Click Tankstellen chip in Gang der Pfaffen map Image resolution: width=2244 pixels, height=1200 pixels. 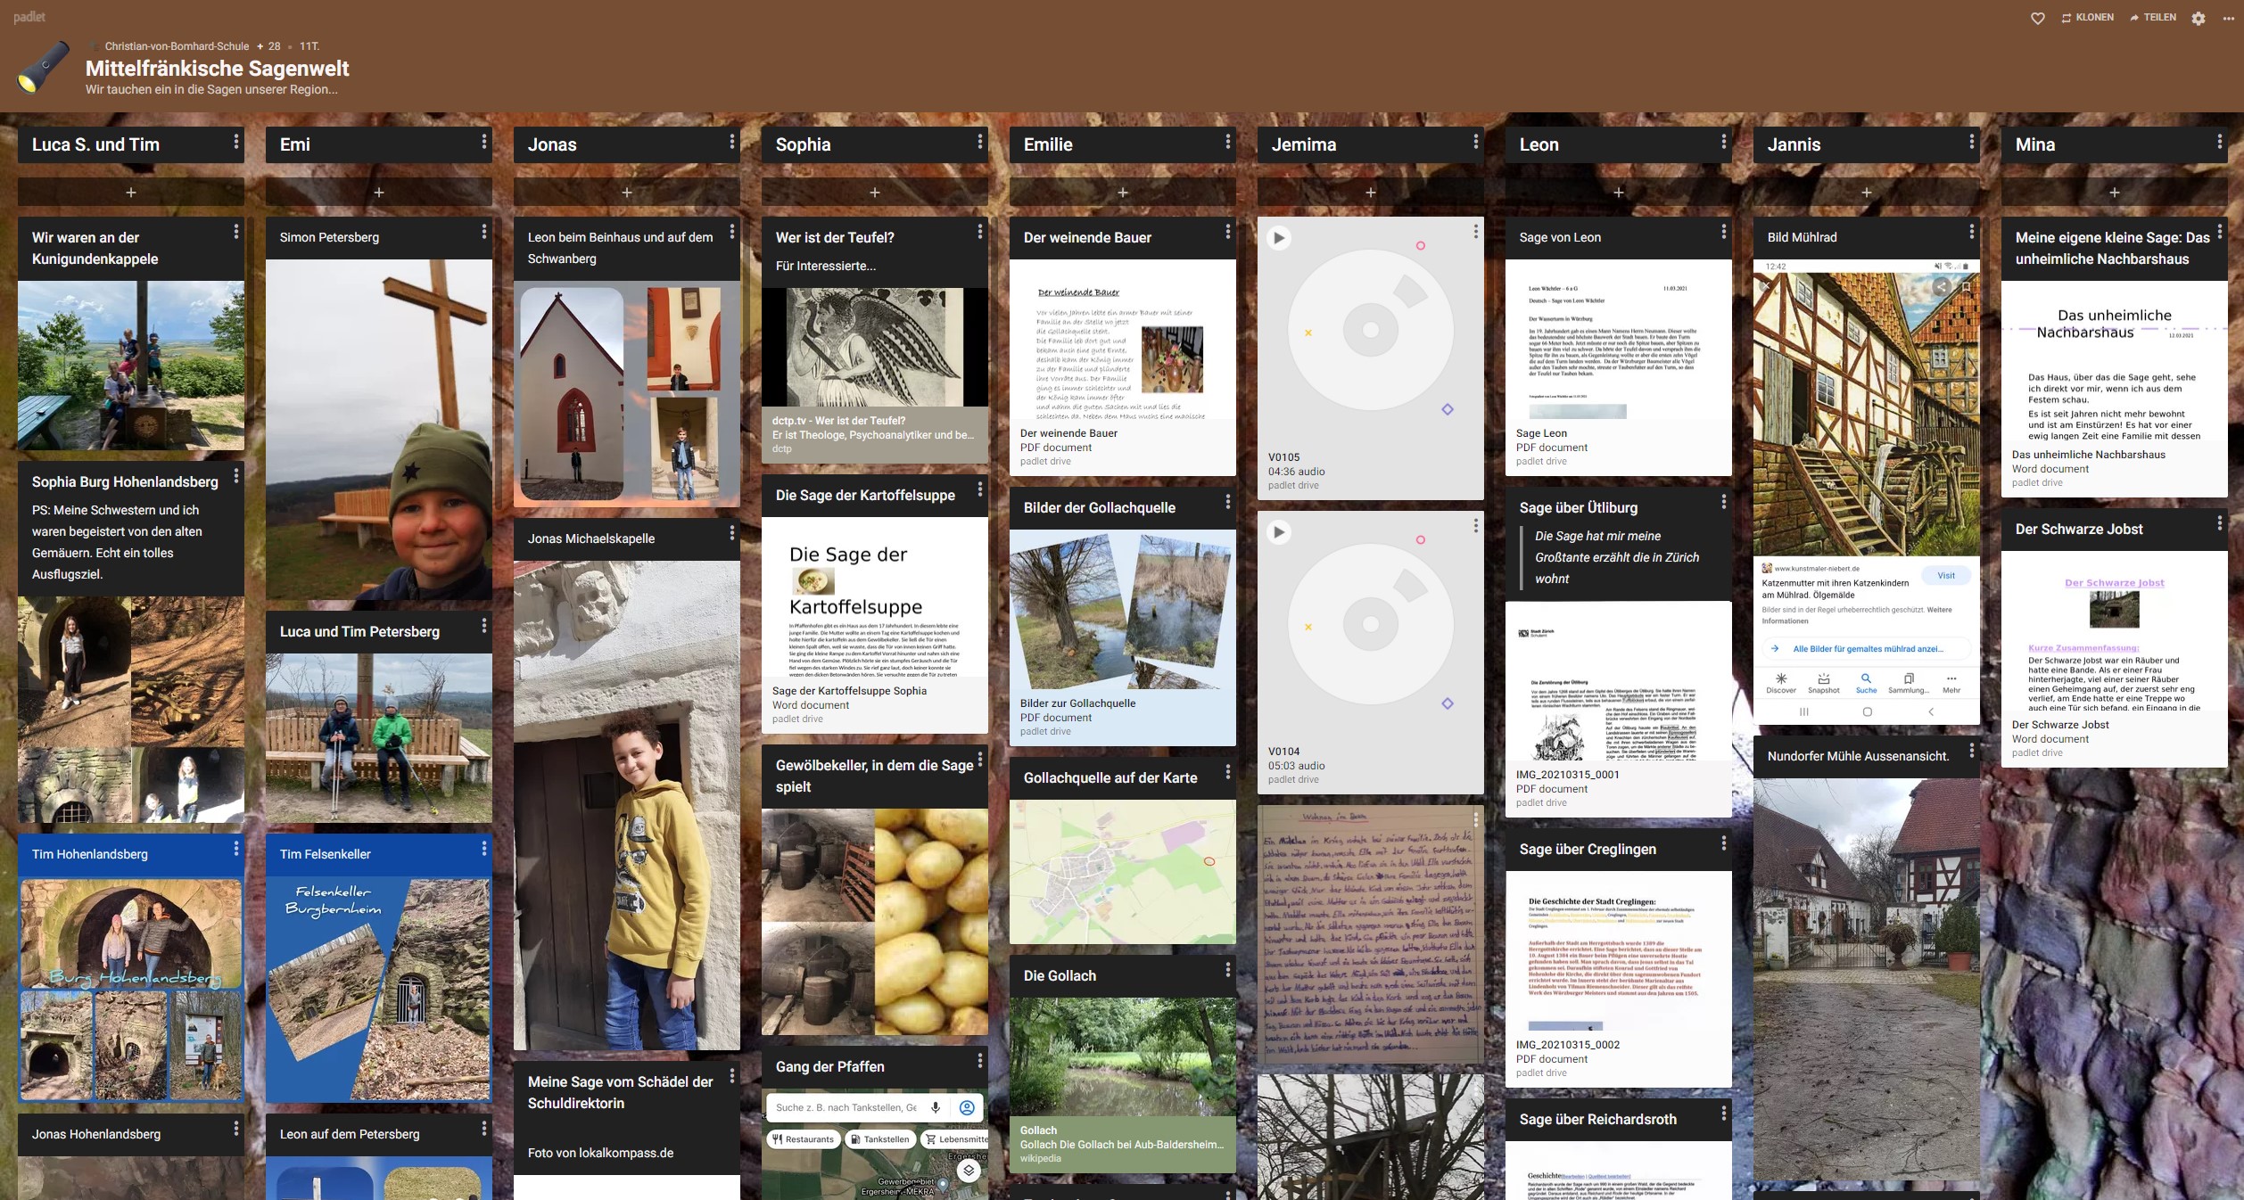pyautogui.click(x=879, y=1139)
